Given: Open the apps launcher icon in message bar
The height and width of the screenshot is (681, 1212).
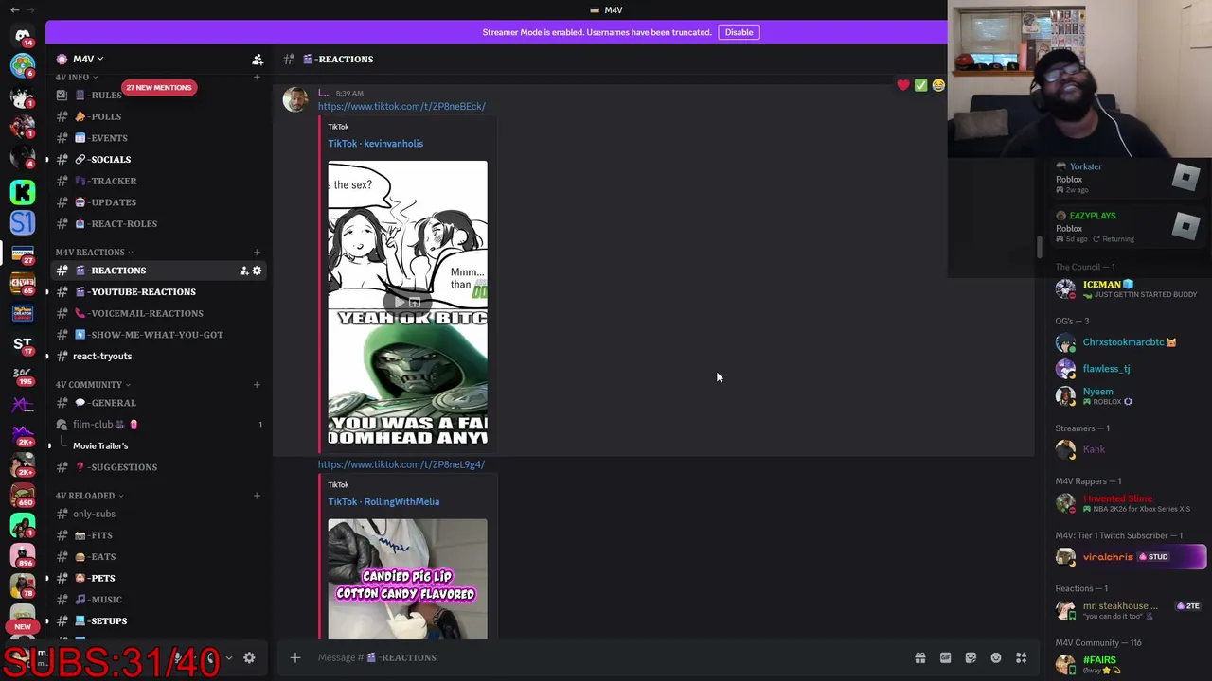Looking at the screenshot, I should [x=1021, y=657].
